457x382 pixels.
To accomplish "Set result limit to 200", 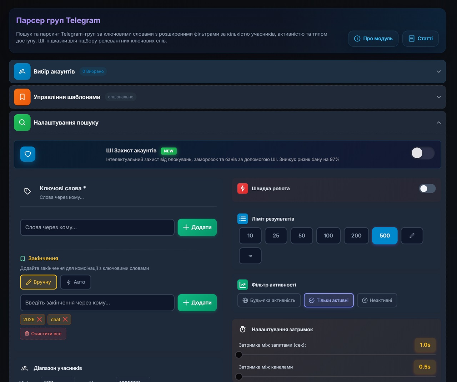I will tap(356, 236).
